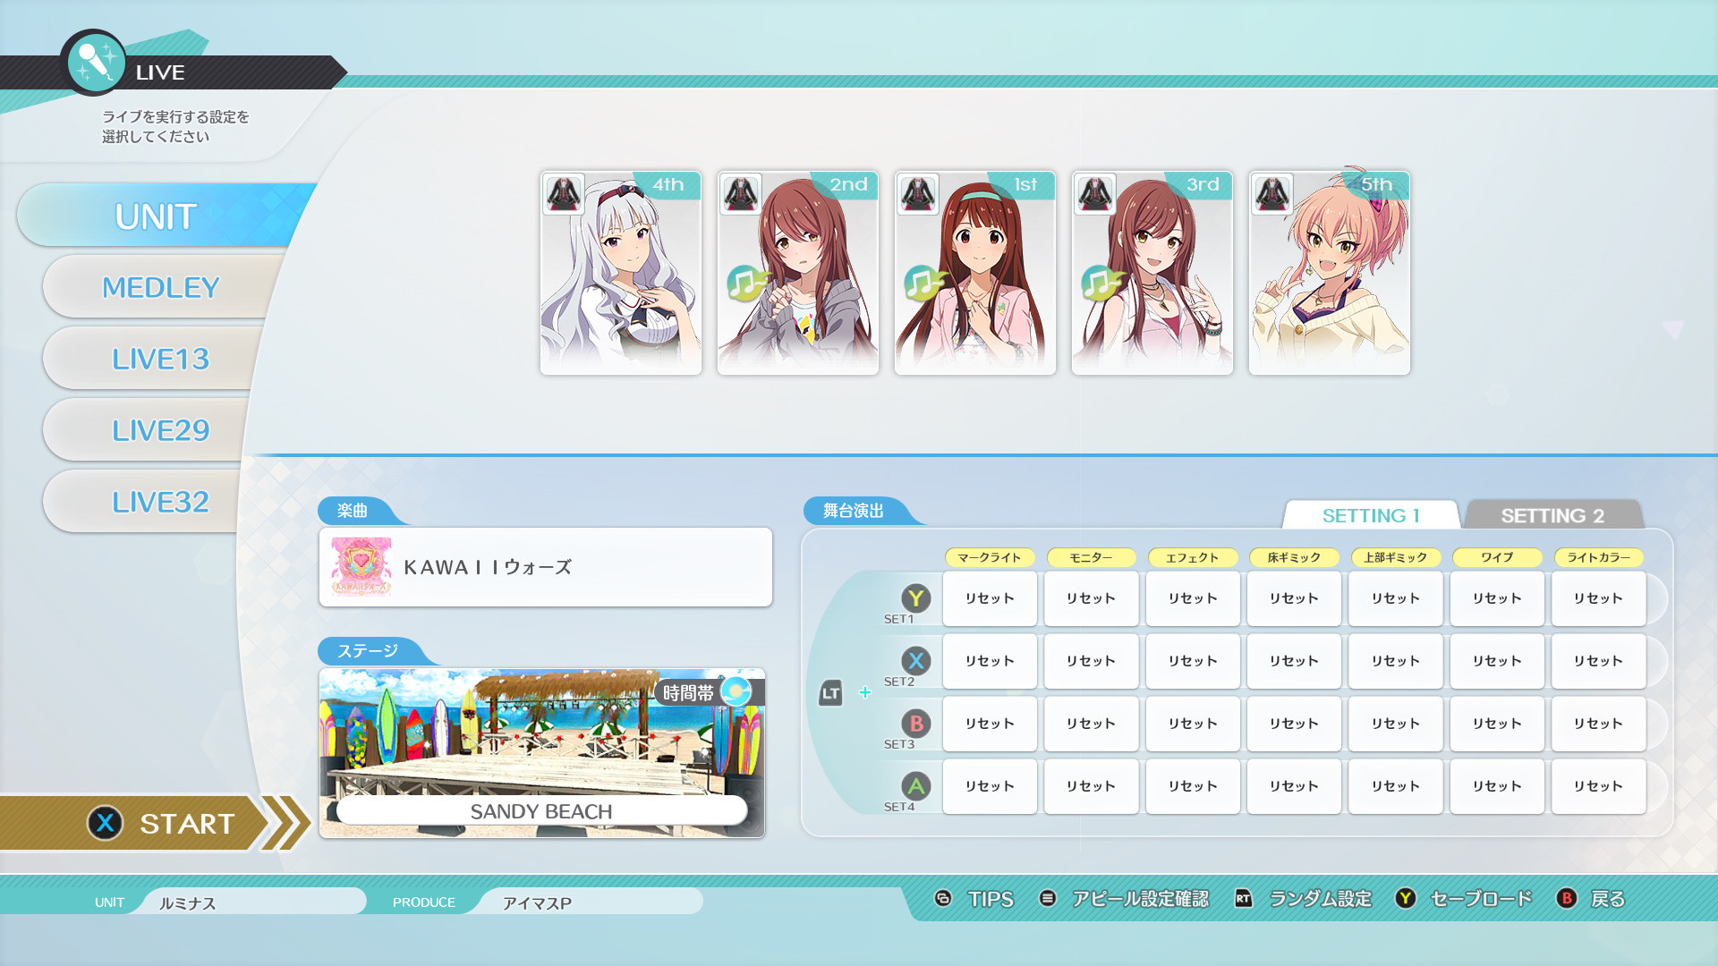Select the 1st position idol card
The height and width of the screenshot is (966, 1718).
[975, 273]
